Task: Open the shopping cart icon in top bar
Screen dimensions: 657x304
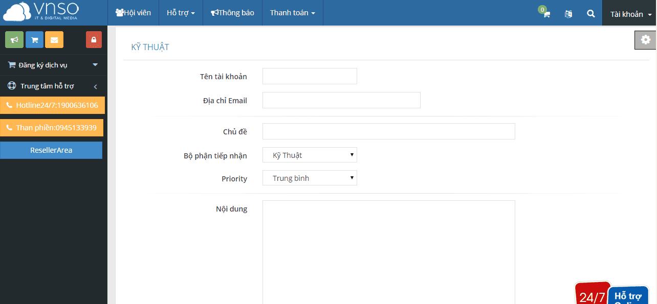Action: point(546,14)
